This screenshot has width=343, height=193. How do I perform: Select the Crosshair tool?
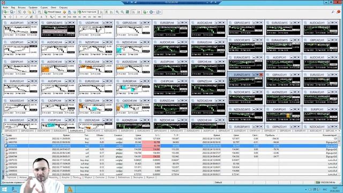10,17
